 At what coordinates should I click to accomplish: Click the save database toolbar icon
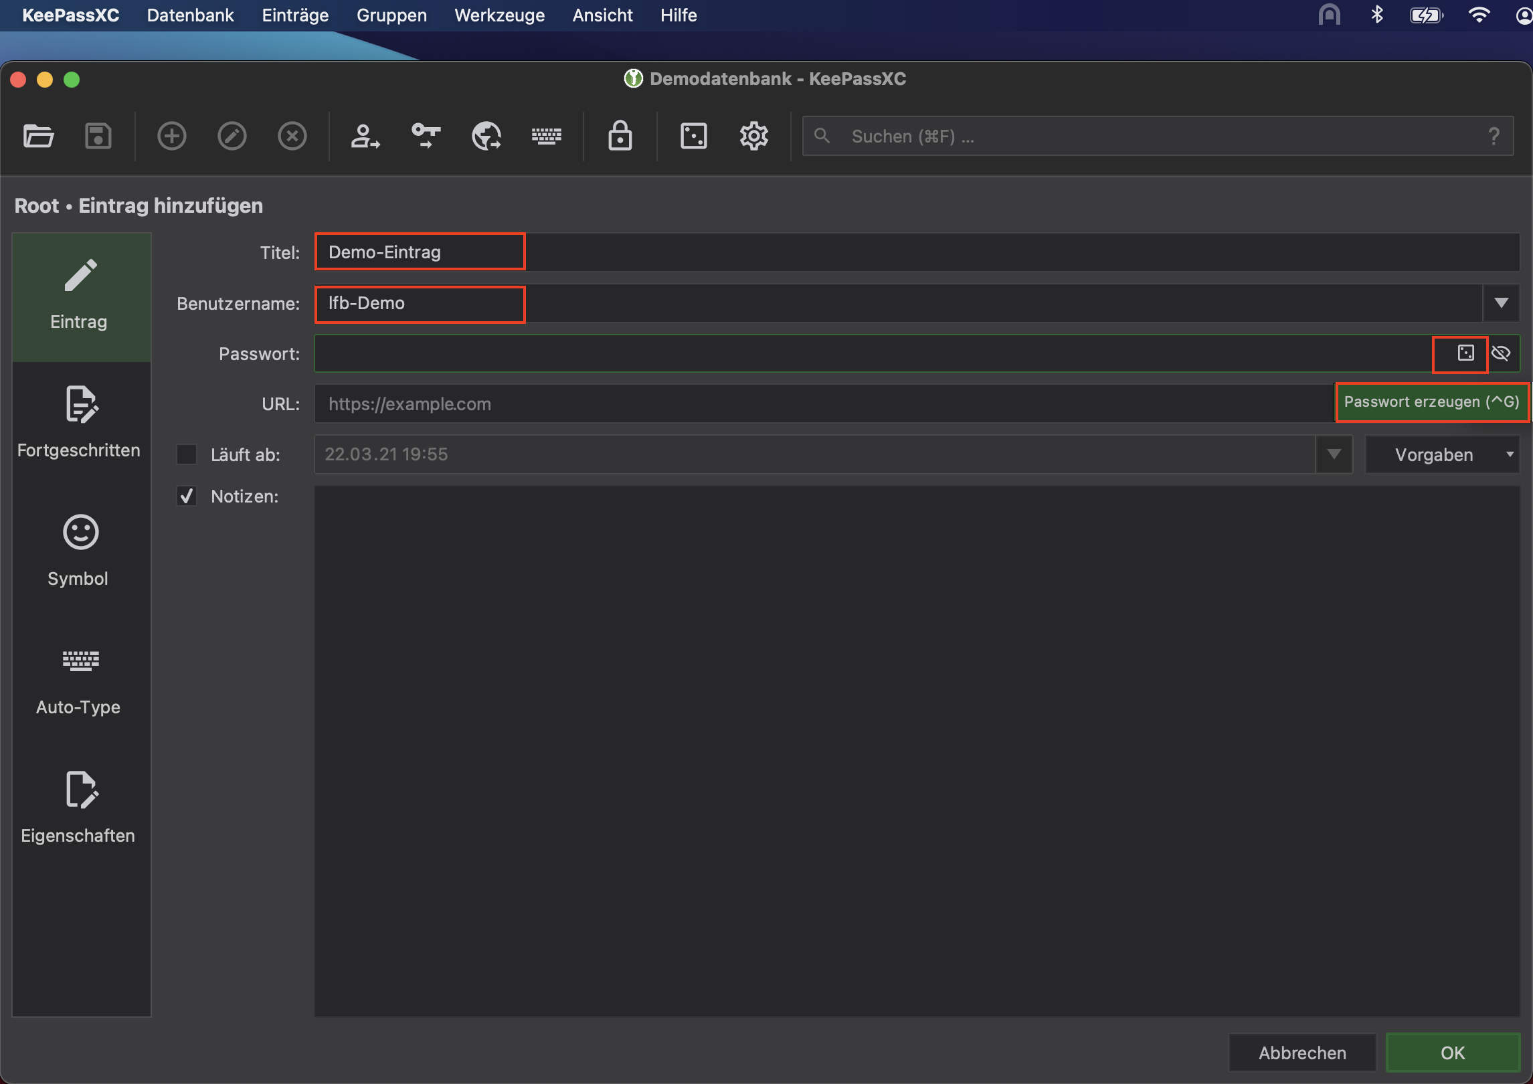click(98, 137)
